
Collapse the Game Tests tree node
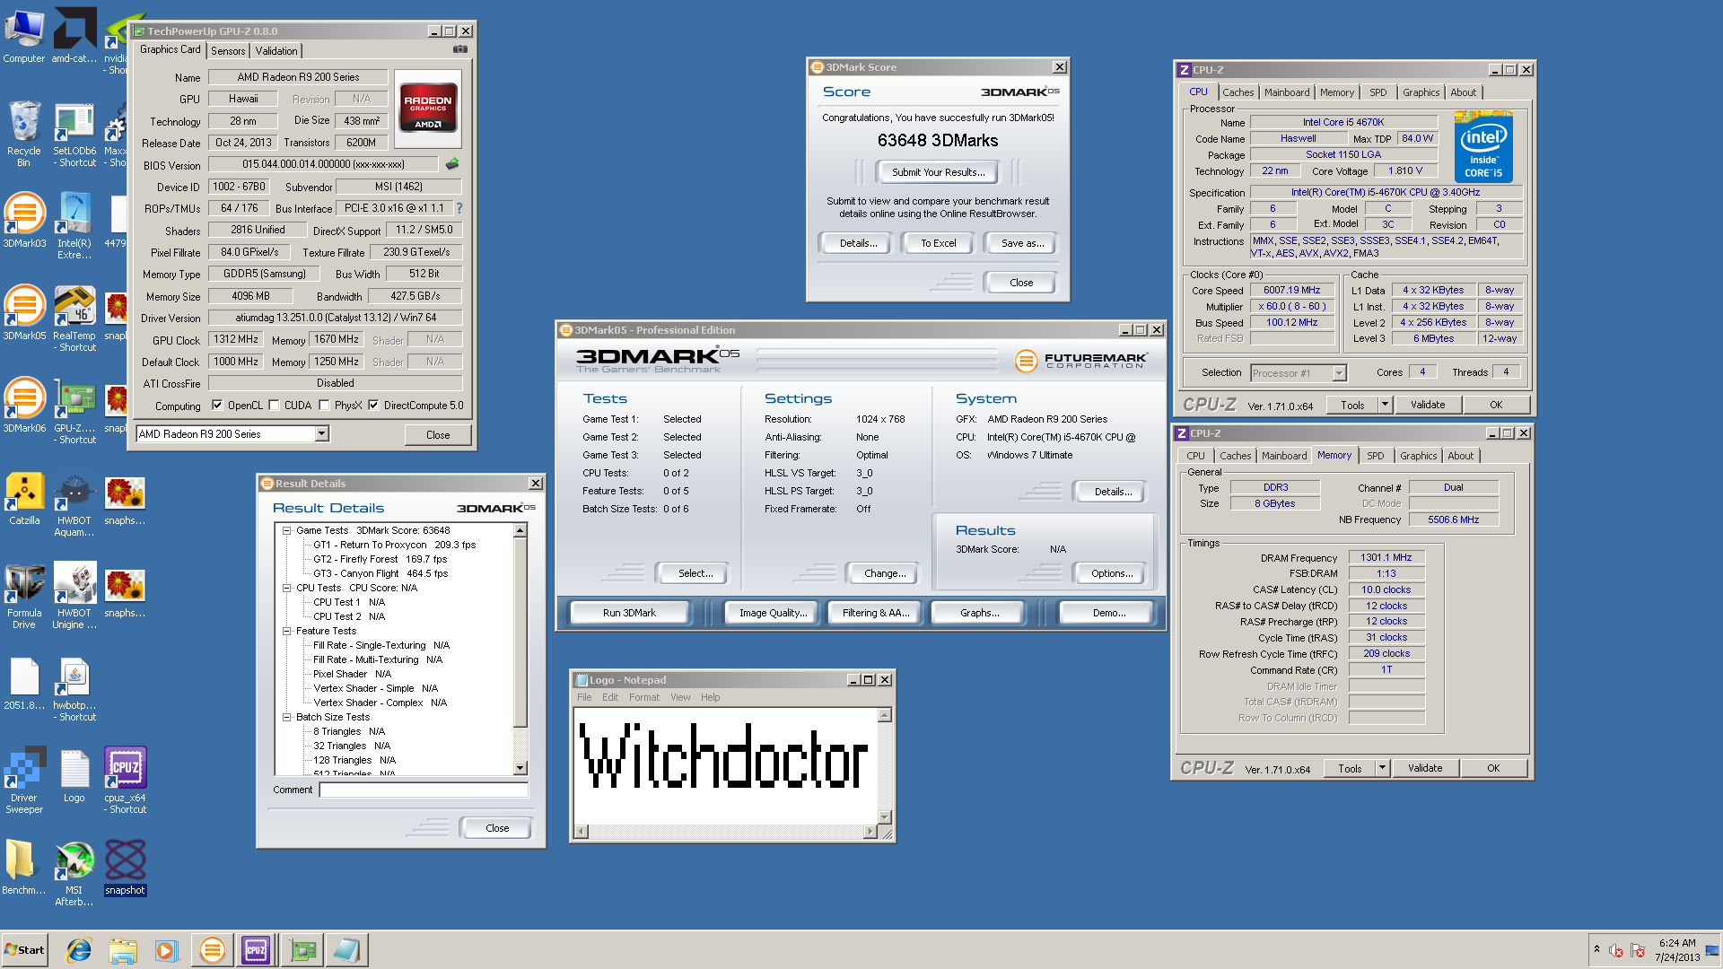pyautogui.click(x=287, y=531)
